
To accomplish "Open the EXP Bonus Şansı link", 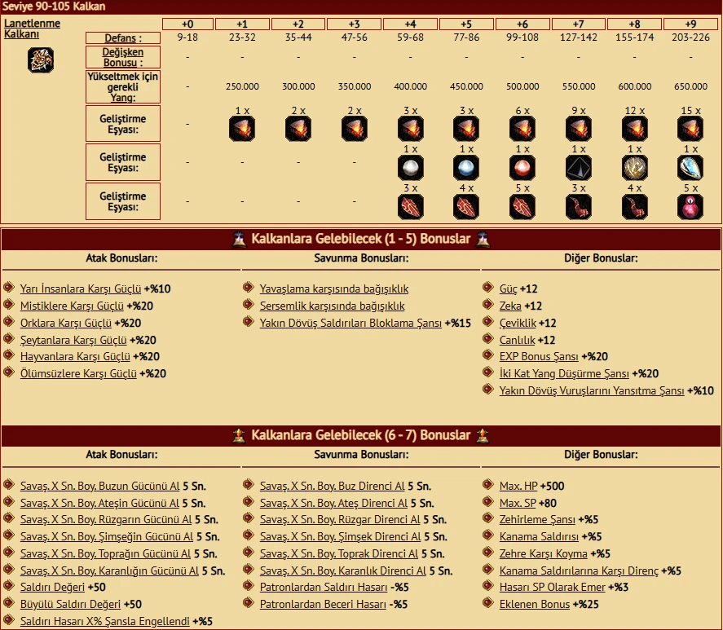I will tap(539, 356).
